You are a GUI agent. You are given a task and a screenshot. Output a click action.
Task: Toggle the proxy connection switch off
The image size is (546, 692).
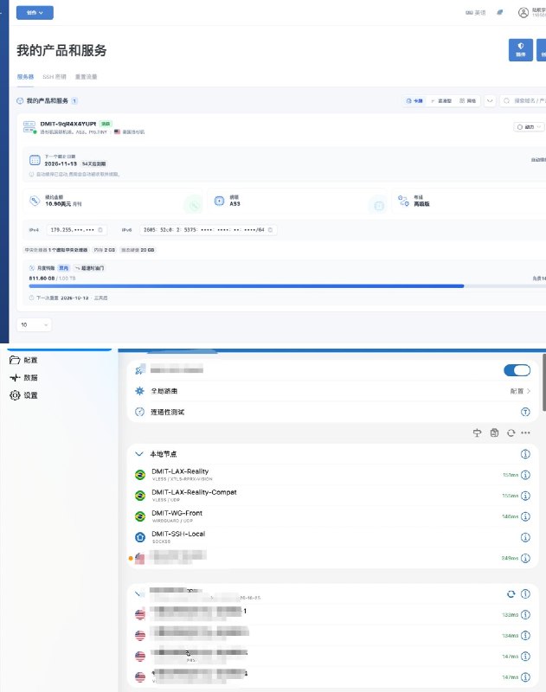517,370
